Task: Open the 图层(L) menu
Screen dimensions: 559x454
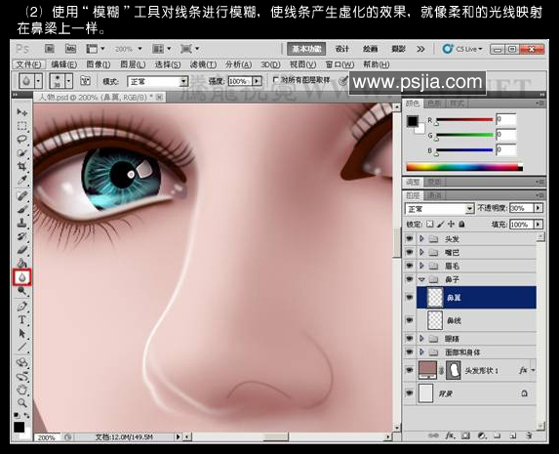Action: tap(133, 64)
